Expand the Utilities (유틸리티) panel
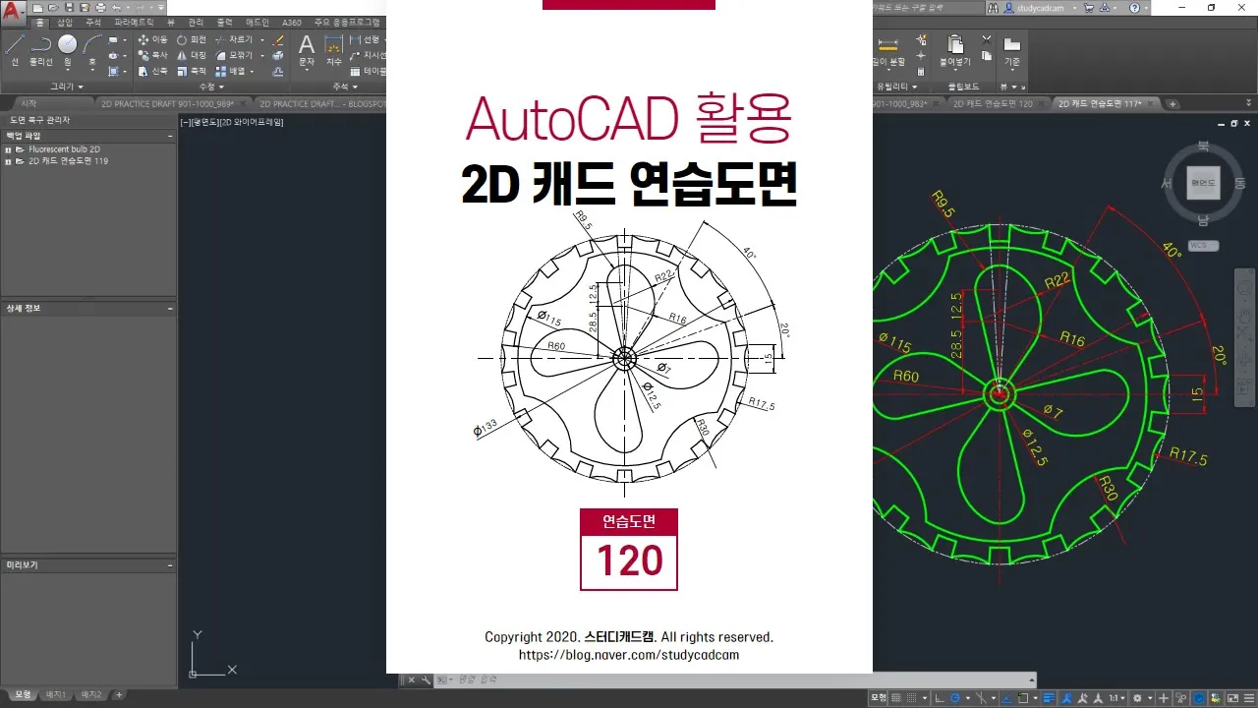Viewport: 1258px width, 708px height. [896, 87]
